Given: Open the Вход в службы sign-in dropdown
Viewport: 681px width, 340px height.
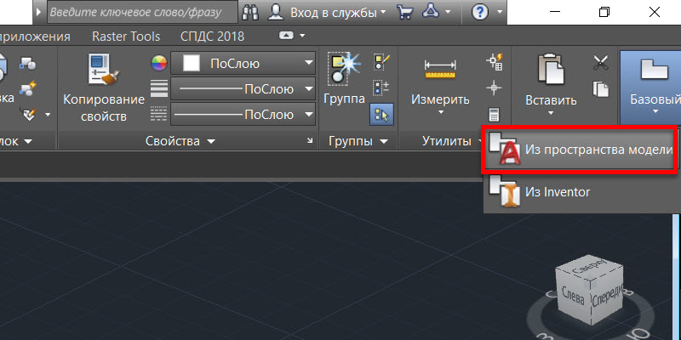Looking at the screenshot, I should click(337, 12).
